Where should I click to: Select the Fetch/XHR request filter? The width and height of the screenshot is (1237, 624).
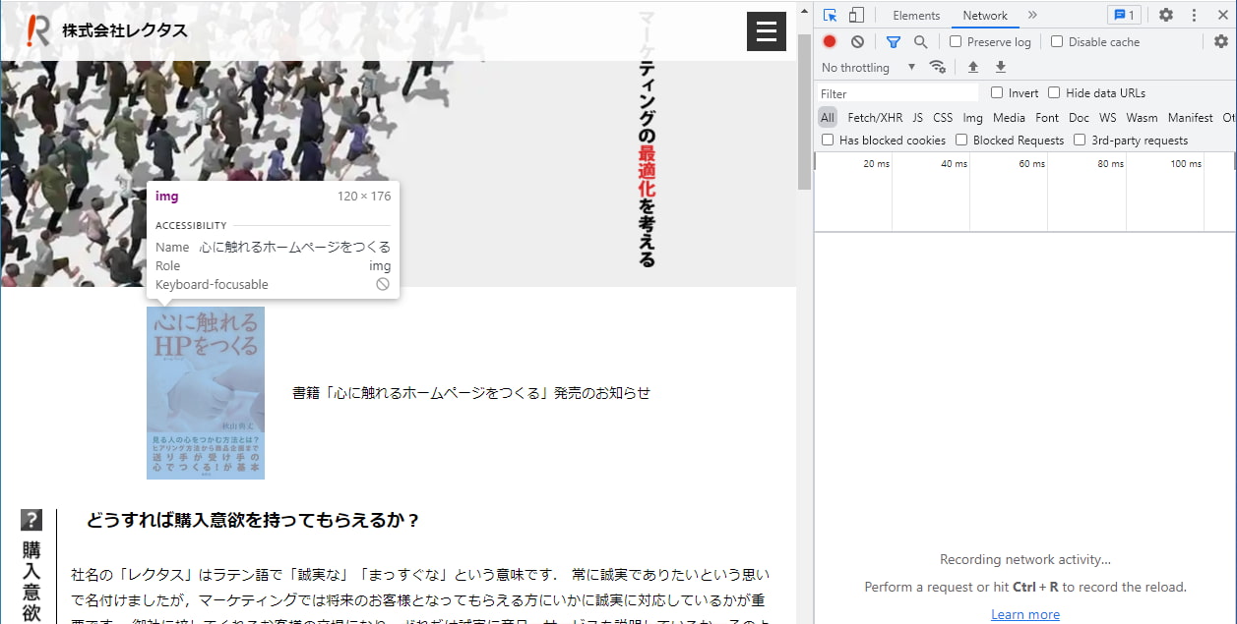pos(874,117)
